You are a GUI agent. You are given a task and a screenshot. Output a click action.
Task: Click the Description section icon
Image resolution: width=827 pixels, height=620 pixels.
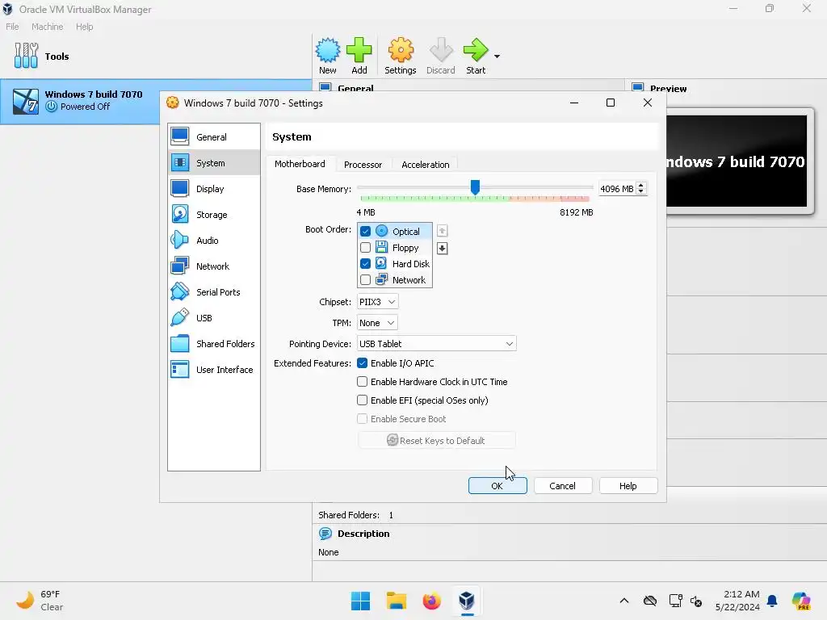click(x=325, y=534)
